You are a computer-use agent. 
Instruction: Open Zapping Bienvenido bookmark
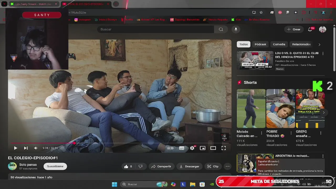tap(185, 20)
